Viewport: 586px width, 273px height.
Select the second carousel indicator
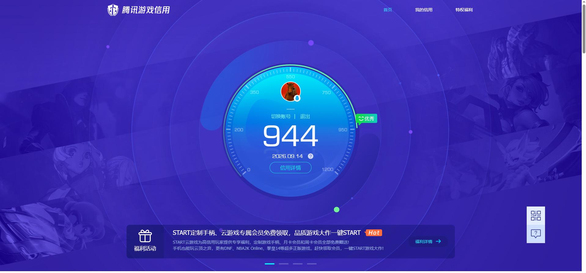tap(284, 264)
